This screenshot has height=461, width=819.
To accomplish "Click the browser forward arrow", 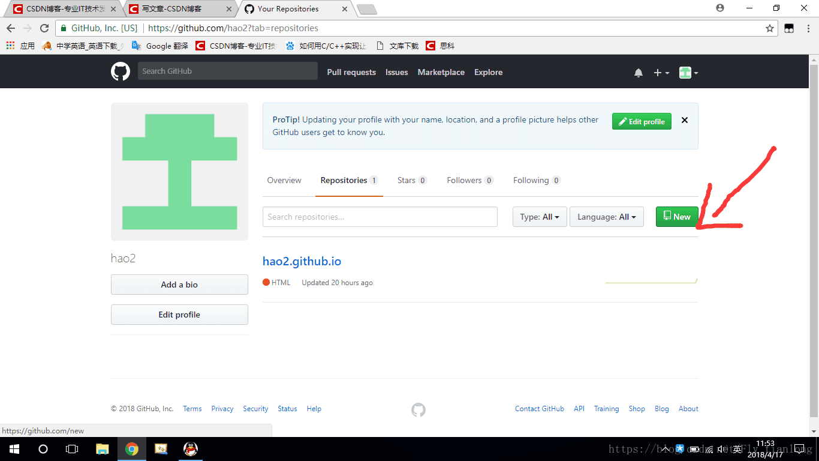I will click(28, 28).
